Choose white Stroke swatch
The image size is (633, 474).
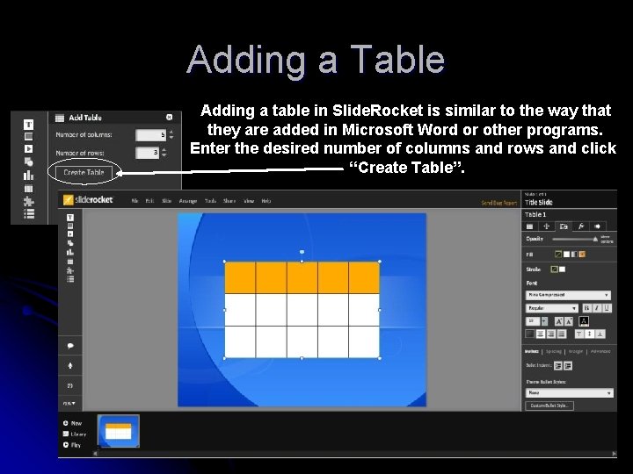(x=563, y=269)
